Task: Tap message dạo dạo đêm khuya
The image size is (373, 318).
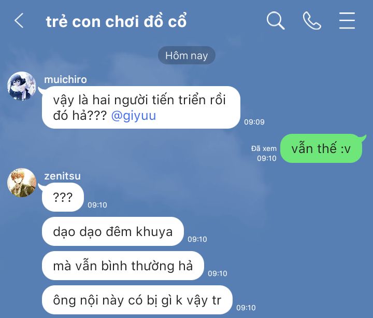Action: (x=113, y=231)
